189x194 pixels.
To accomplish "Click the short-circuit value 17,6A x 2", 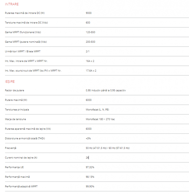I will click(91, 71).
